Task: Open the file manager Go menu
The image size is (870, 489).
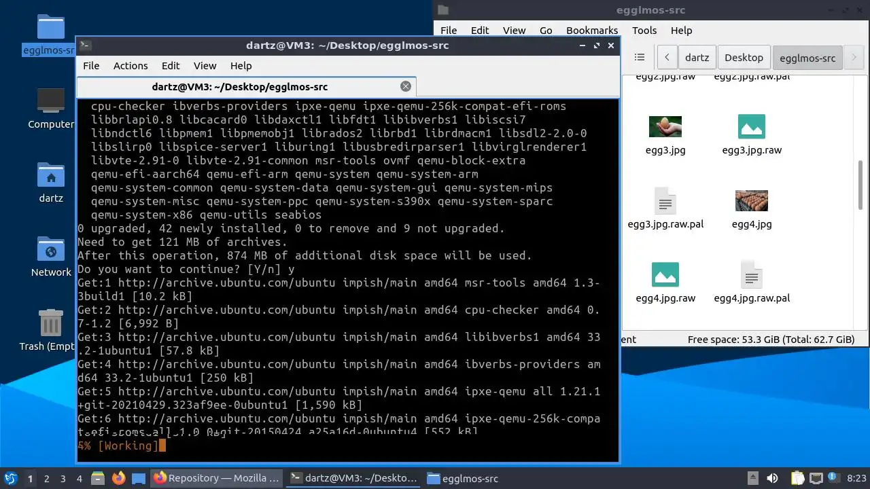Action: [546, 30]
